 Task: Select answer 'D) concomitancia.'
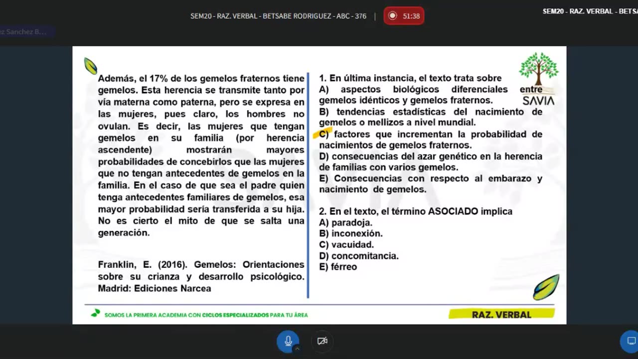359,256
